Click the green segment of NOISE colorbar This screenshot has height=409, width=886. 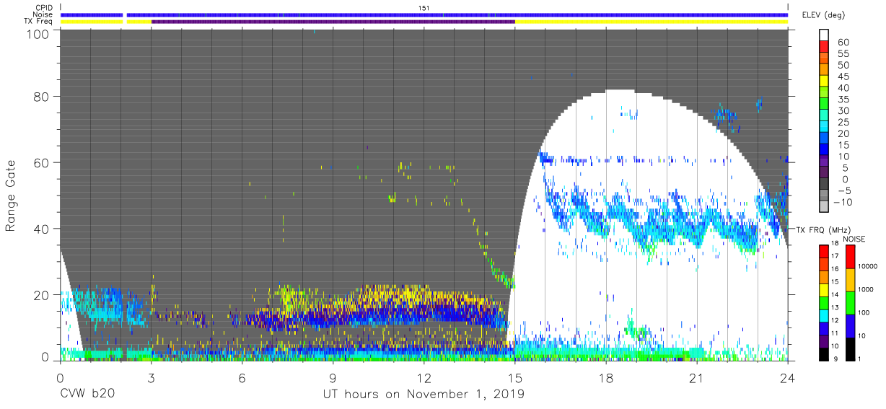click(850, 303)
